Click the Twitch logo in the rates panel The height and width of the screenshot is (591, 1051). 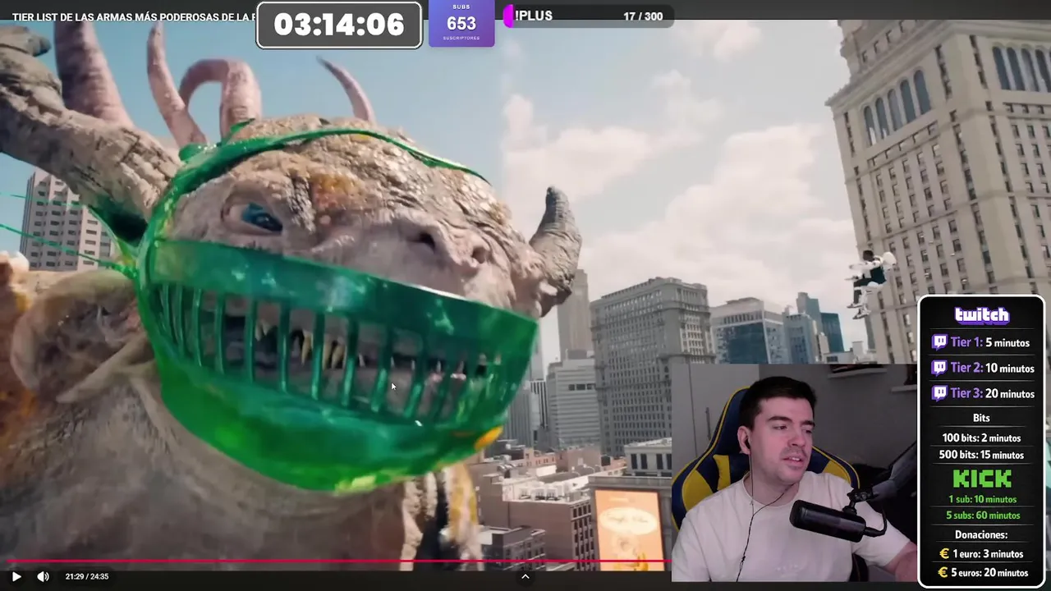coord(981,315)
